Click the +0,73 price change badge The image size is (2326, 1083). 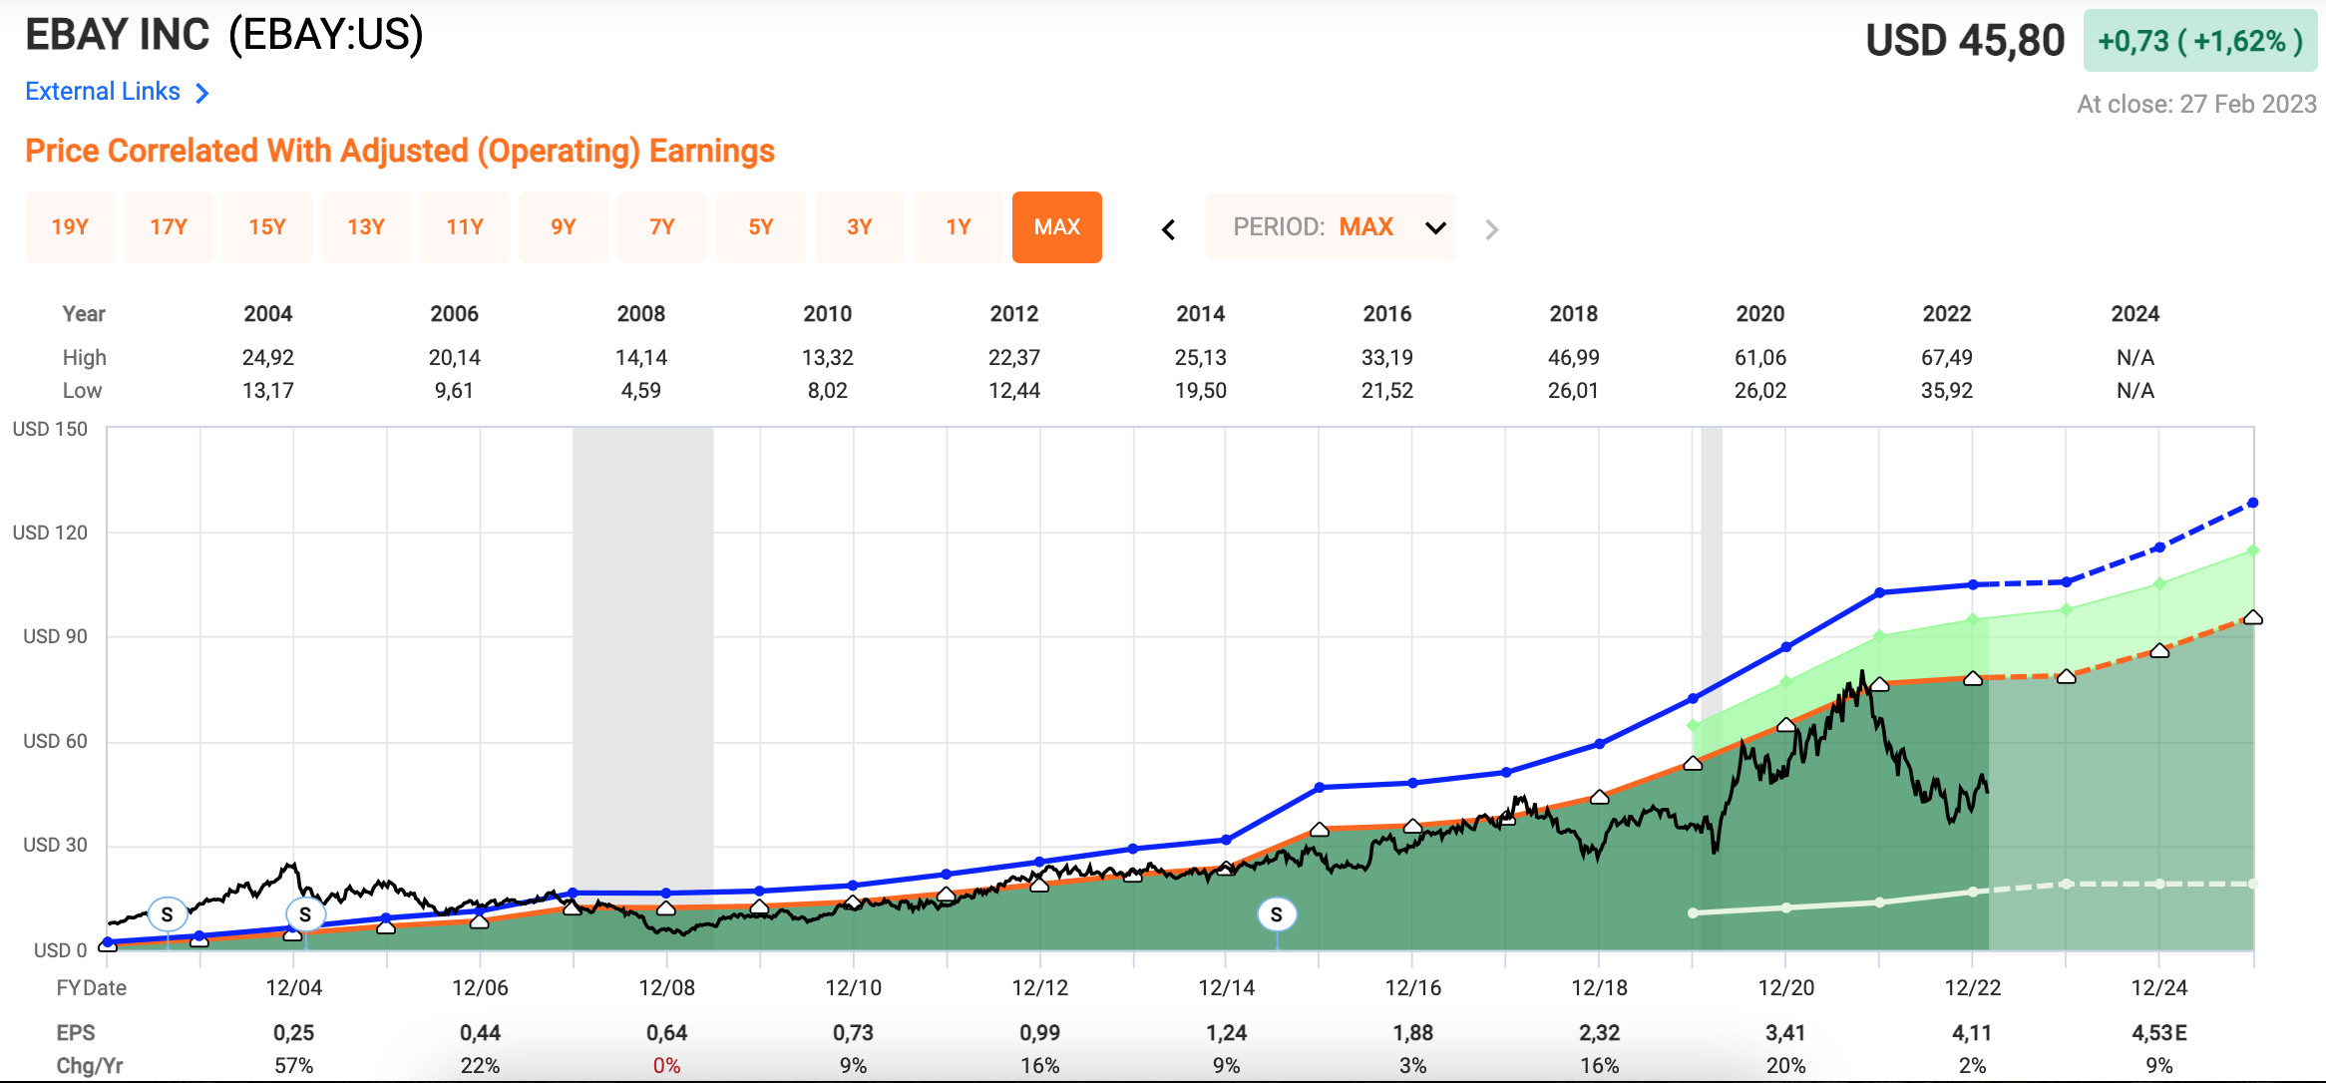click(2198, 41)
